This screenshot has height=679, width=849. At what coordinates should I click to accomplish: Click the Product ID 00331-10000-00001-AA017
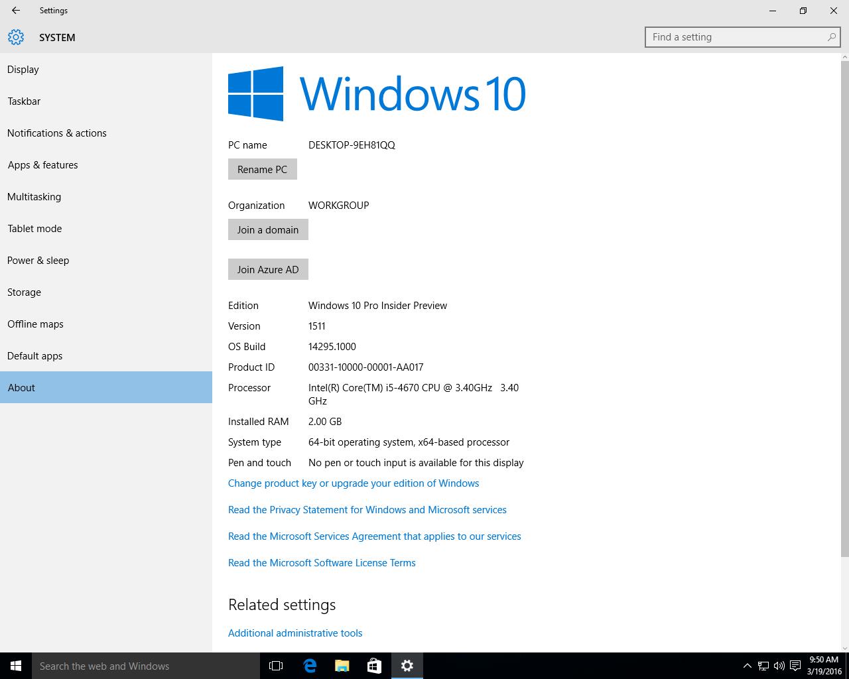(365, 367)
